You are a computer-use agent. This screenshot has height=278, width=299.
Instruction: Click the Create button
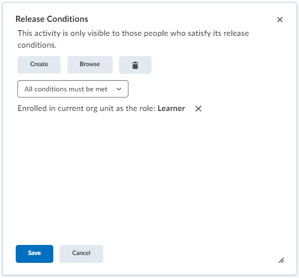(x=39, y=64)
